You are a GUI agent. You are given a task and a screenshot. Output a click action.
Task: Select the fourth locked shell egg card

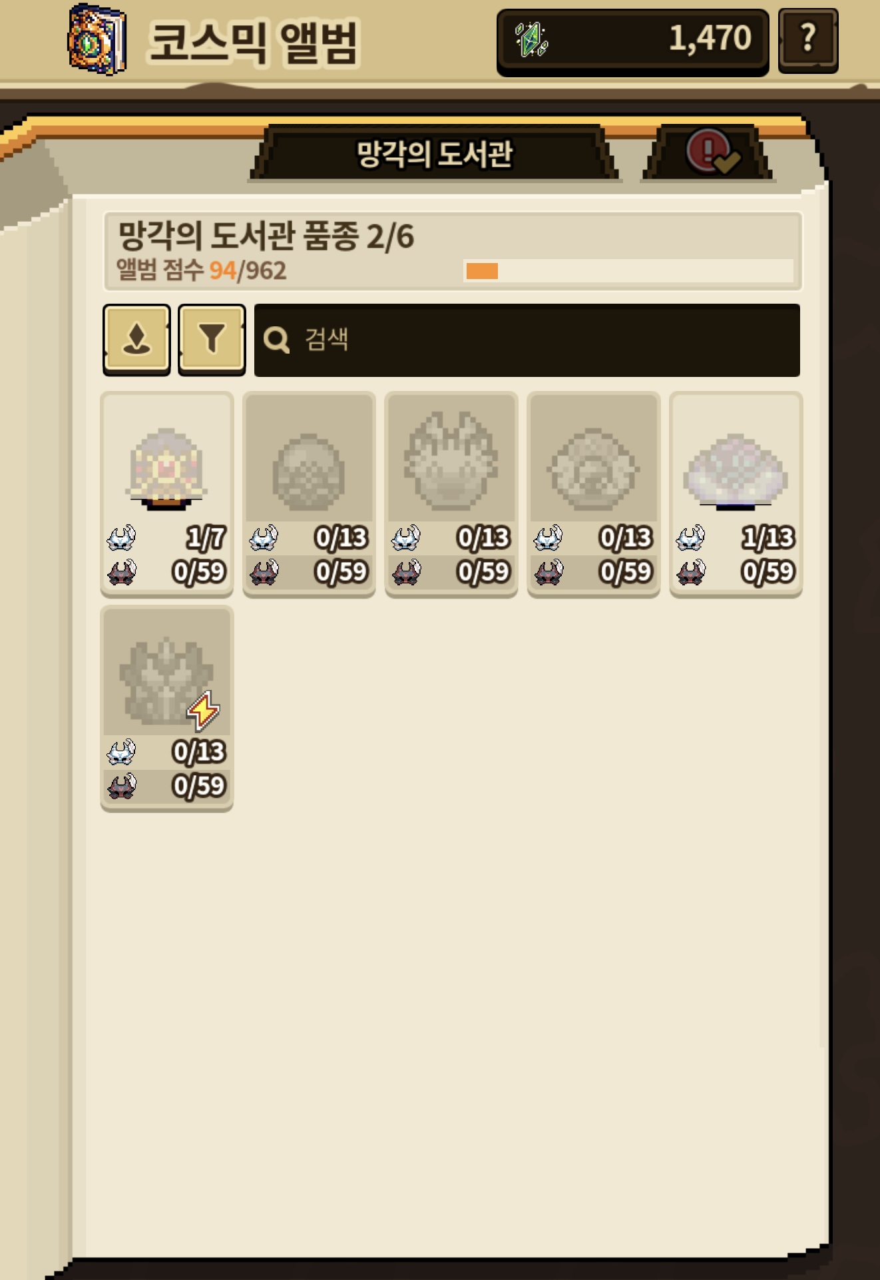(x=594, y=494)
